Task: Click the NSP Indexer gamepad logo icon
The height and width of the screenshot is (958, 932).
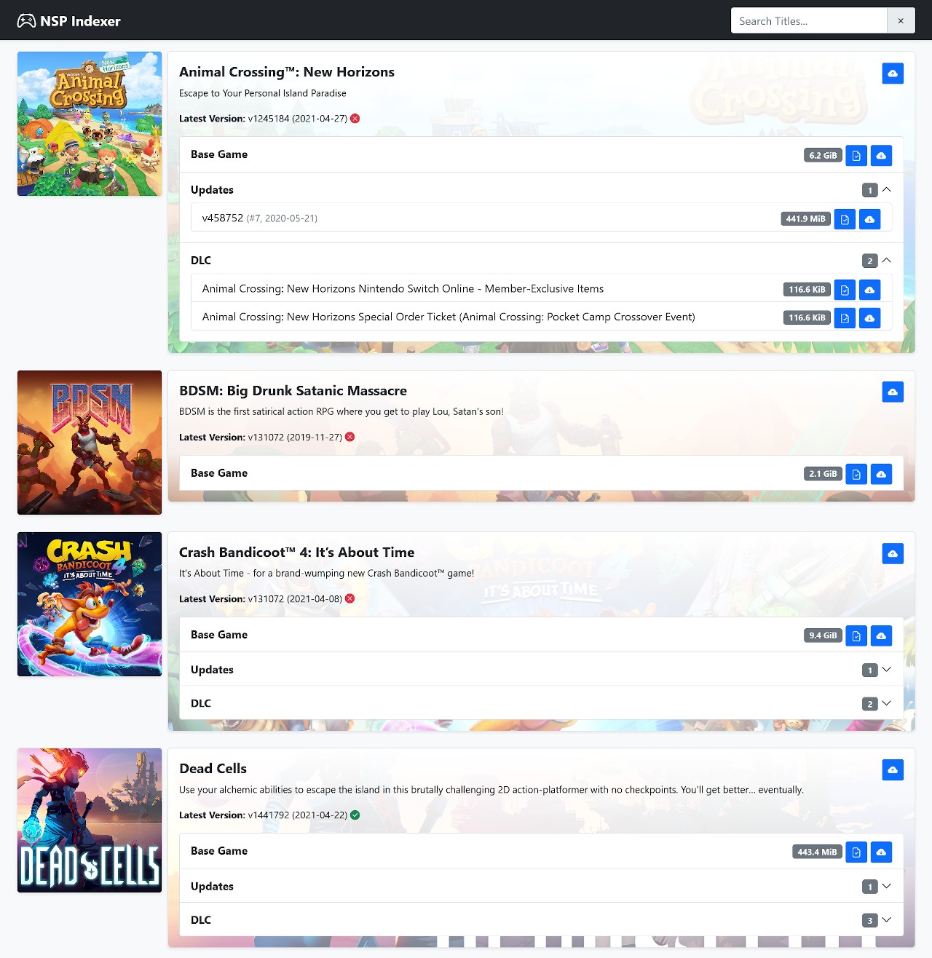Action: (26, 21)
